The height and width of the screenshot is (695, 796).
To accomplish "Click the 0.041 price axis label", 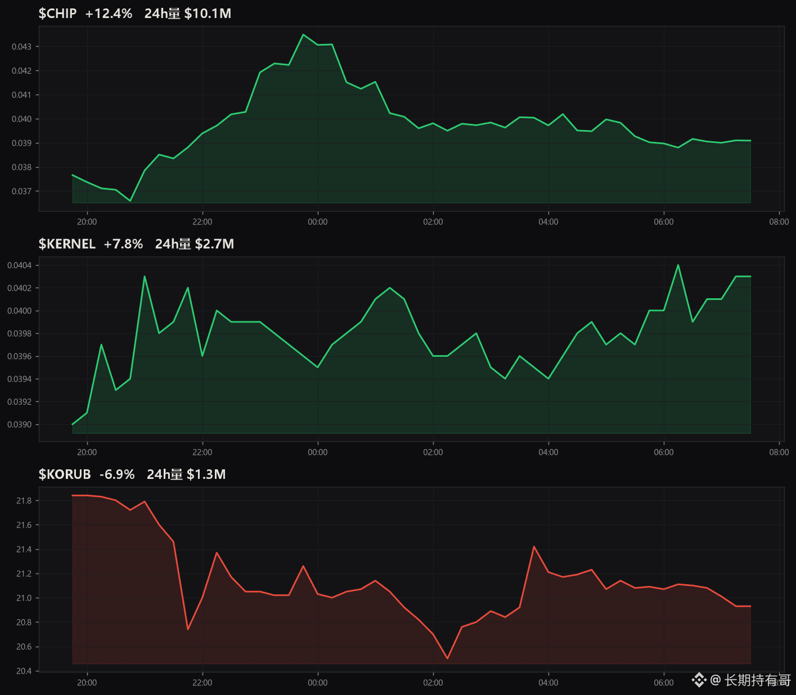I will (21, 95).
